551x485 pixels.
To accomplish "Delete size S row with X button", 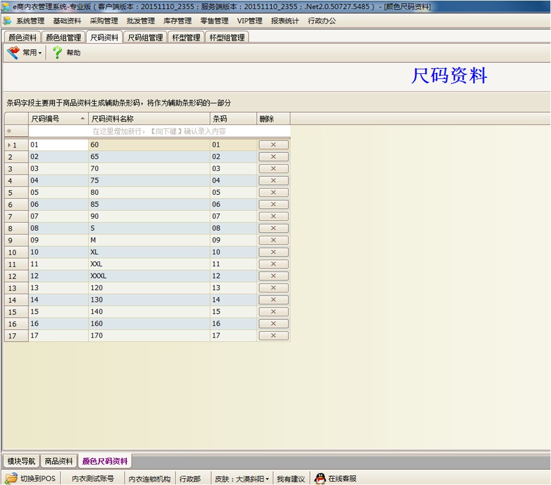I will (x=273, y=229).
